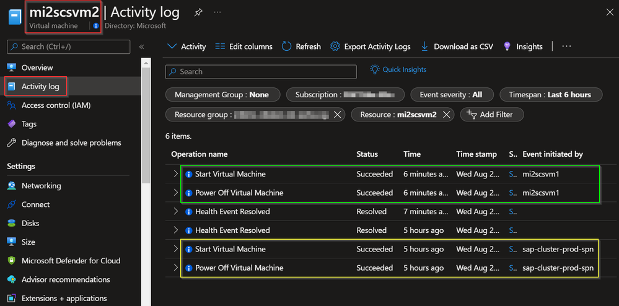
Task: Collapse the left navigation menu
Action: pyautogui.click(x=141, y=46)
